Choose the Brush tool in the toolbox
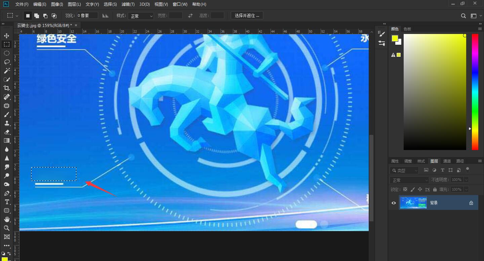Screen dimensions: 484x261 coord(7,114)
